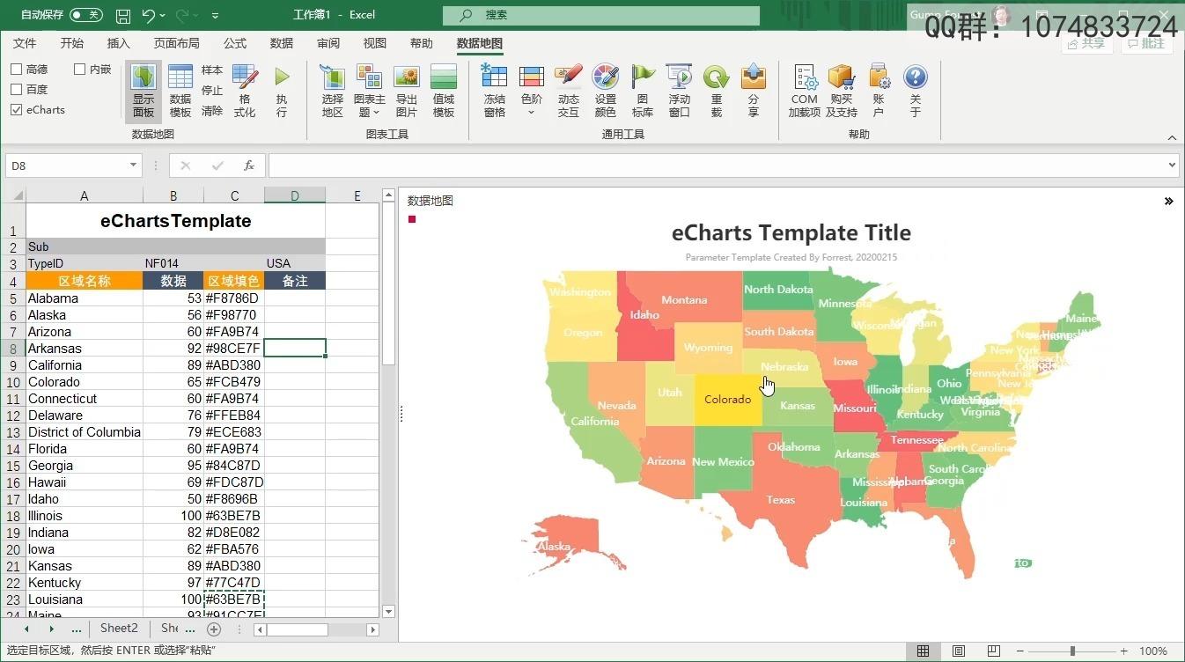The width and height of the screenshot is (1185, 662).
Task: Show hidden sheet tabs via left ellipsis
Action: click(x=77, y=629)
